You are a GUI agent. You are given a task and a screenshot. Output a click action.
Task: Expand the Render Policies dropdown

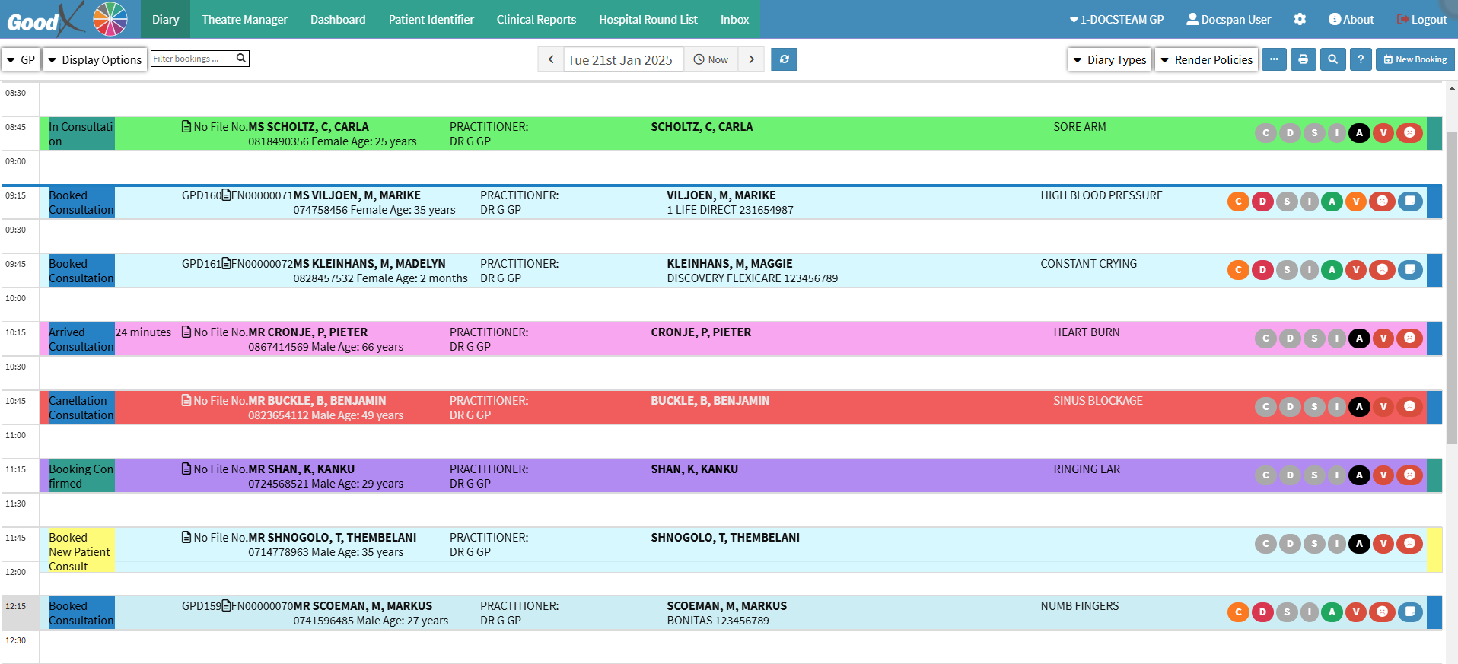[x=1206, y=59]
